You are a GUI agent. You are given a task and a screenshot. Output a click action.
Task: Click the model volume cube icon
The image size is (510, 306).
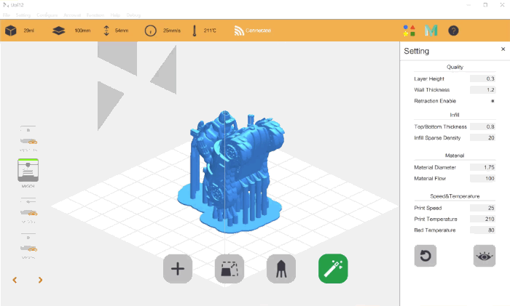pos(11,31)
